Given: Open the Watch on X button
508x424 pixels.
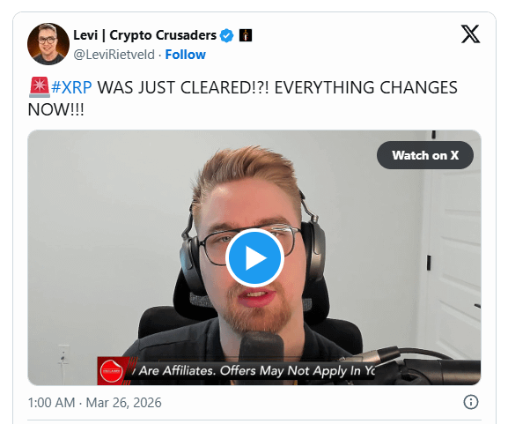Looking at the screenshot, I should [425, 155].
